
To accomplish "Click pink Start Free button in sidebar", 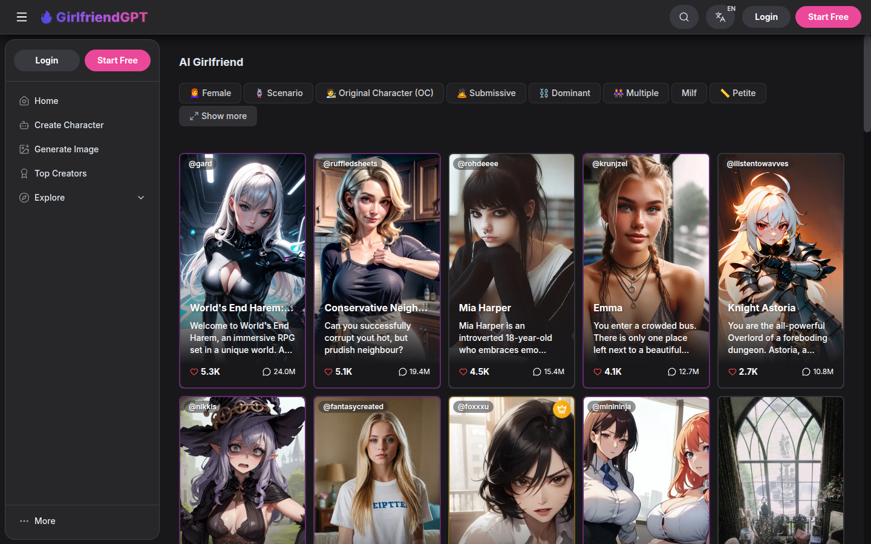I will pyautogui.click(x=117, y=60).
